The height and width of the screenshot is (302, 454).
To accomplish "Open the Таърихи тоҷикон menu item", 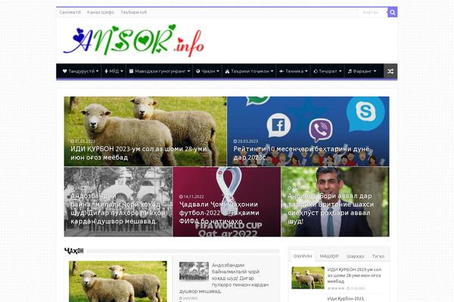I will coord(250,71).
